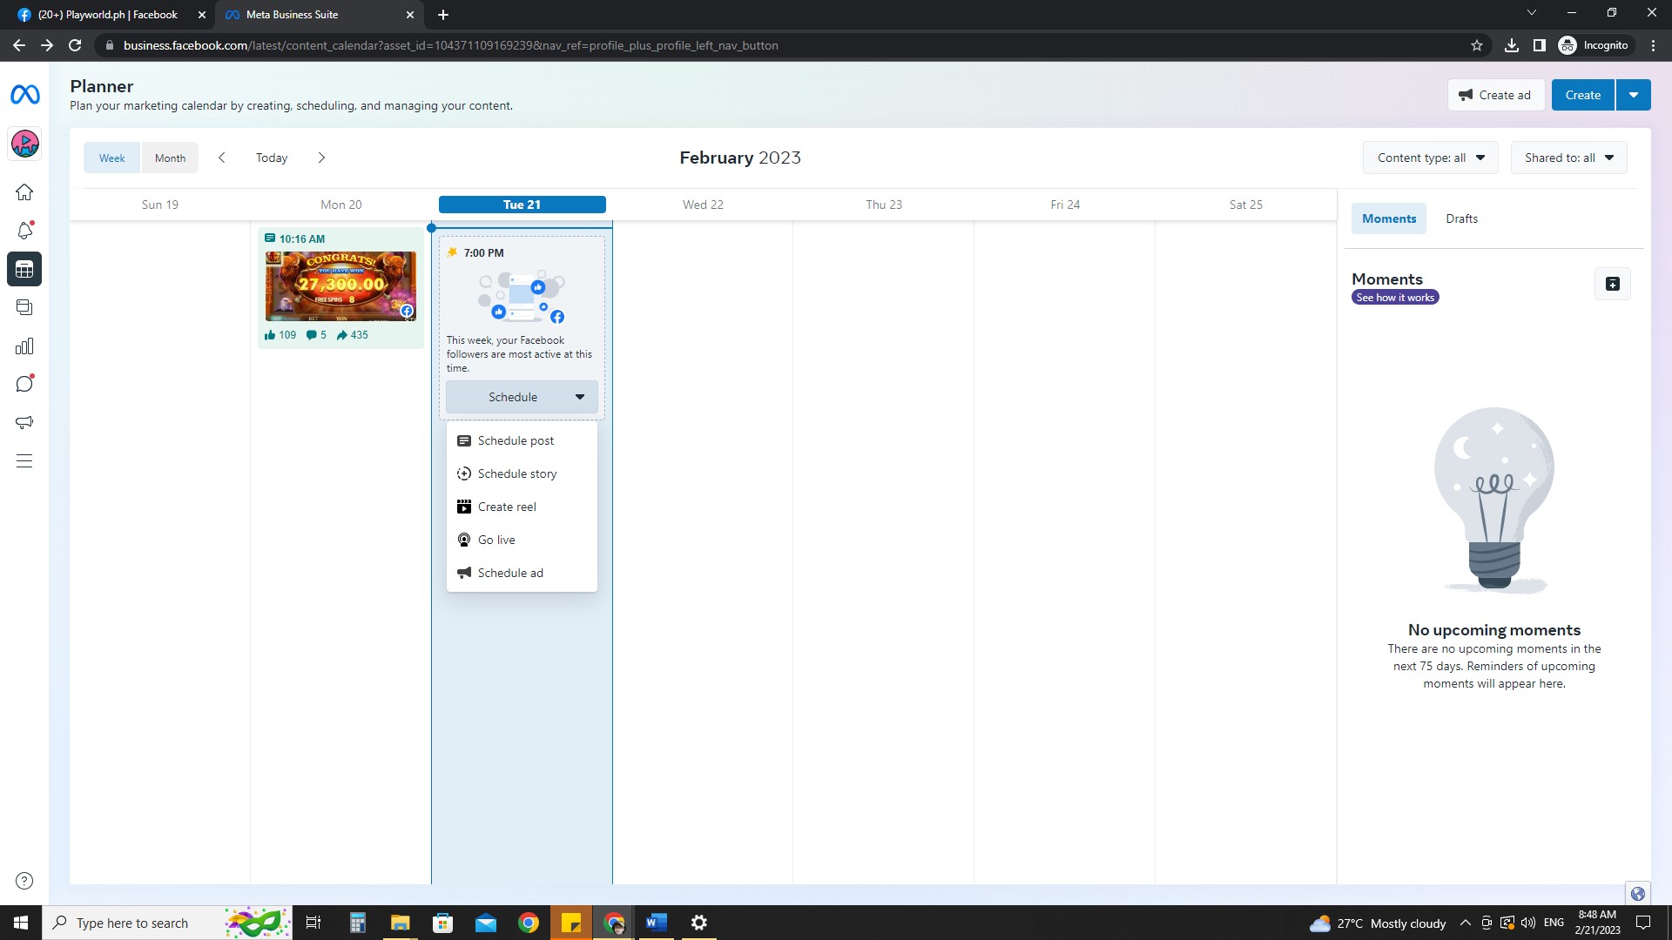Screen dimensions: 1672x940
Task: Open Inbox chat bubble icon
Action: tap(24, 384)
